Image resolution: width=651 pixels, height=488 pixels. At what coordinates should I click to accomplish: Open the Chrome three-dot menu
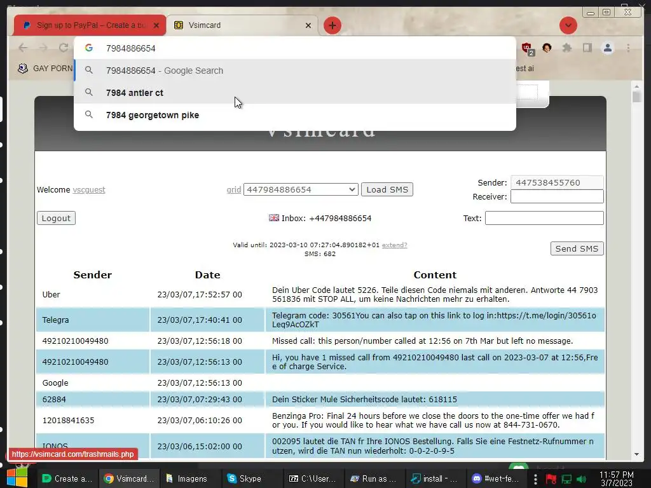[x=628, y=48]
